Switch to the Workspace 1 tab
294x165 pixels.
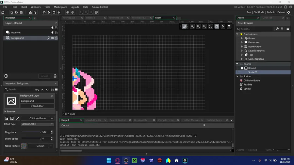tap(70, 18)
